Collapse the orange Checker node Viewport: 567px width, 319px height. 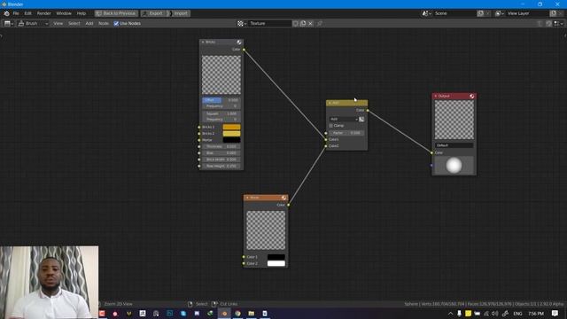tap(247, 198)
